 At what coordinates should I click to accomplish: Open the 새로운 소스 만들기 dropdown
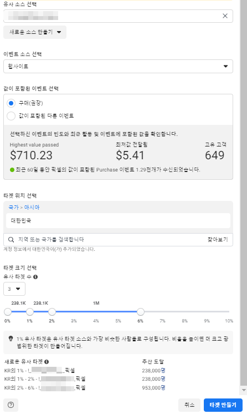pos(35,32)
